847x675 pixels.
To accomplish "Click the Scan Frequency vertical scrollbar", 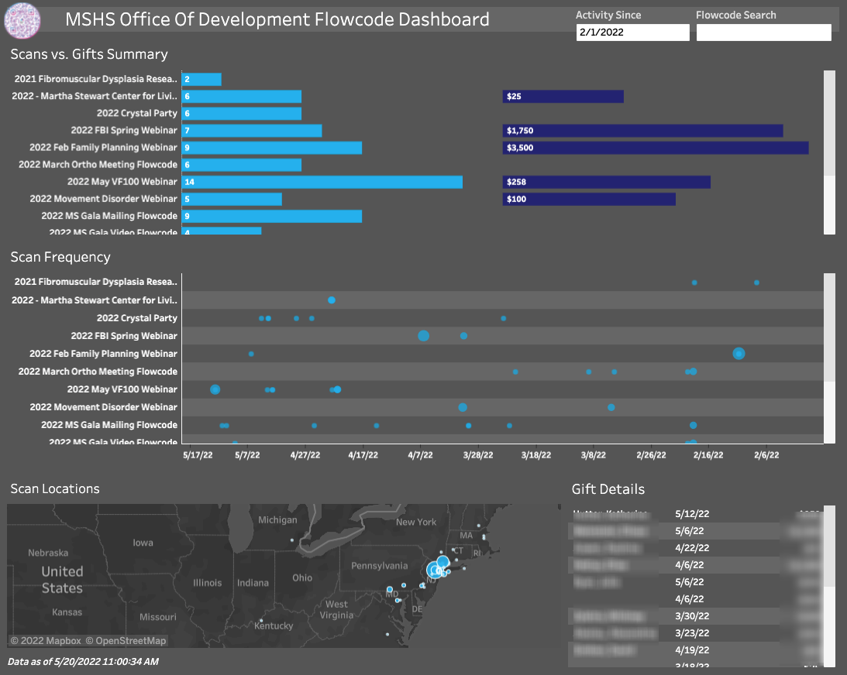I will point(829,358).
